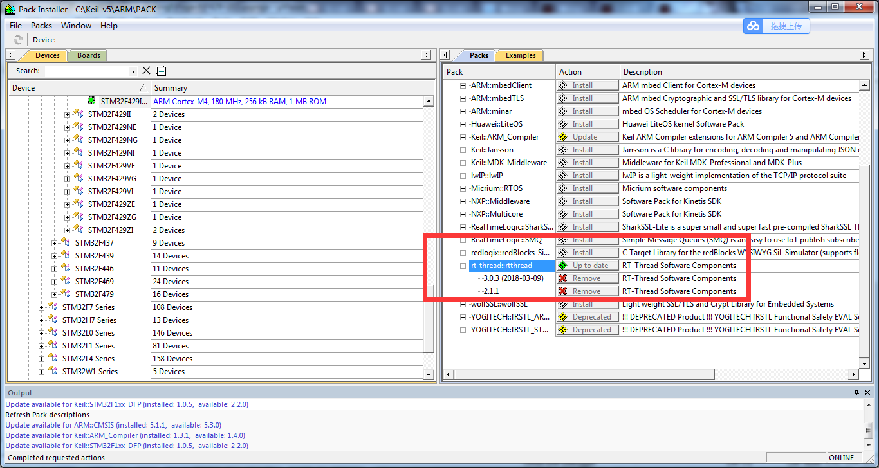Open the Packs menu
The width and height of the screenshot is (879, 468).
coord(41,26)
